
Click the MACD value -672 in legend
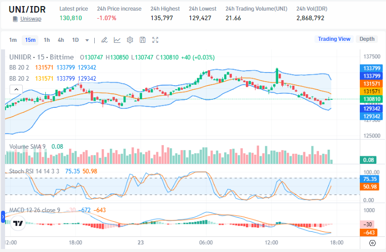pyautogui.click(x=85, y=210)
